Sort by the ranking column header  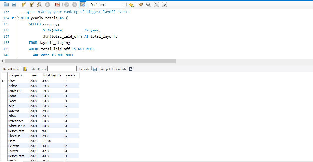(x=72, y=75)
